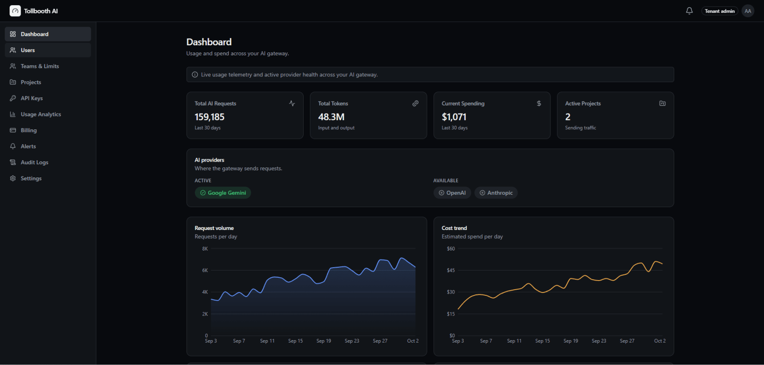View the Audit Logs page
764x365 pixels.
tap(48, 162)
